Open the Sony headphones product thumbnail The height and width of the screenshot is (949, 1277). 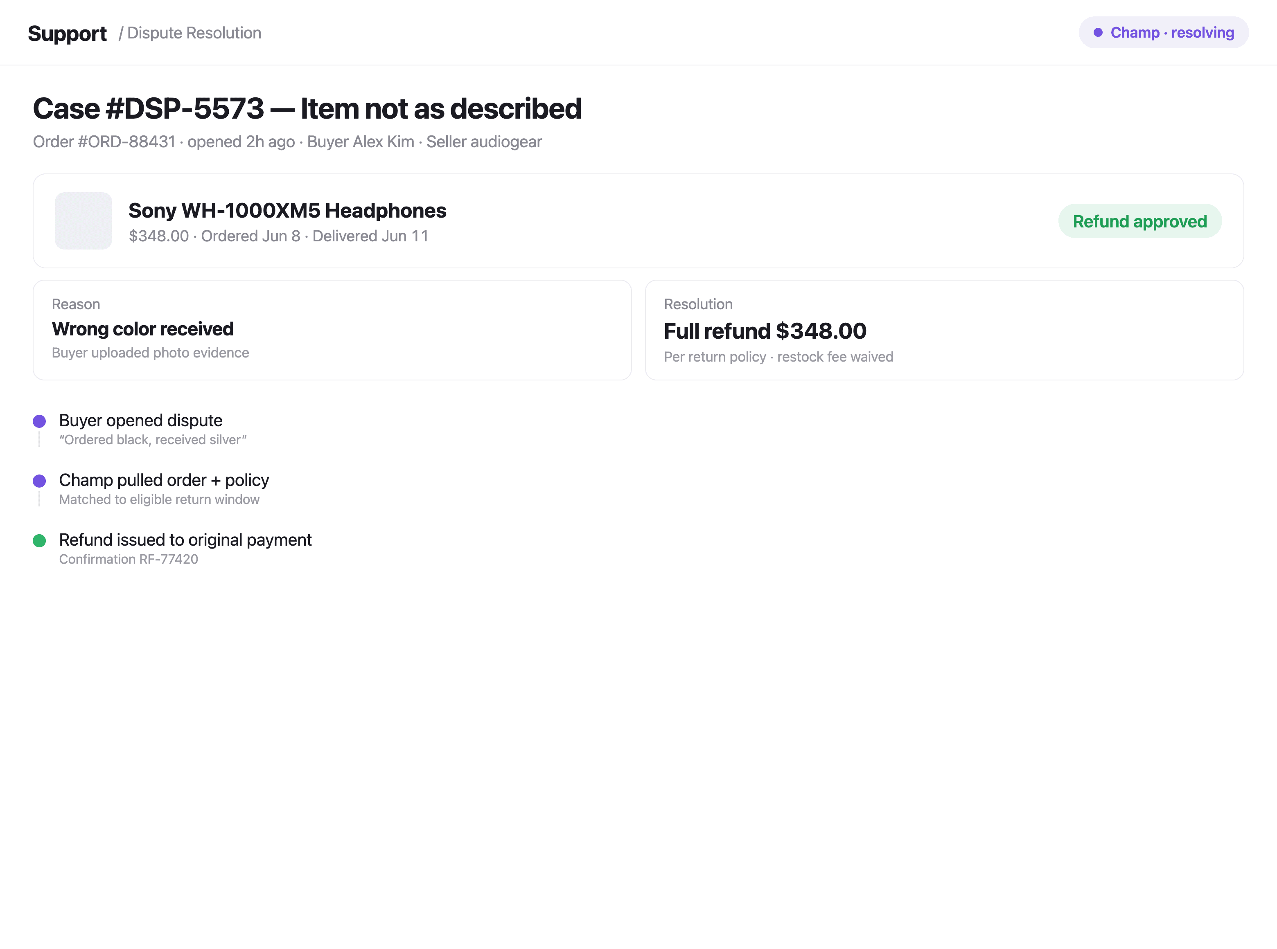(x=83, y=220)
